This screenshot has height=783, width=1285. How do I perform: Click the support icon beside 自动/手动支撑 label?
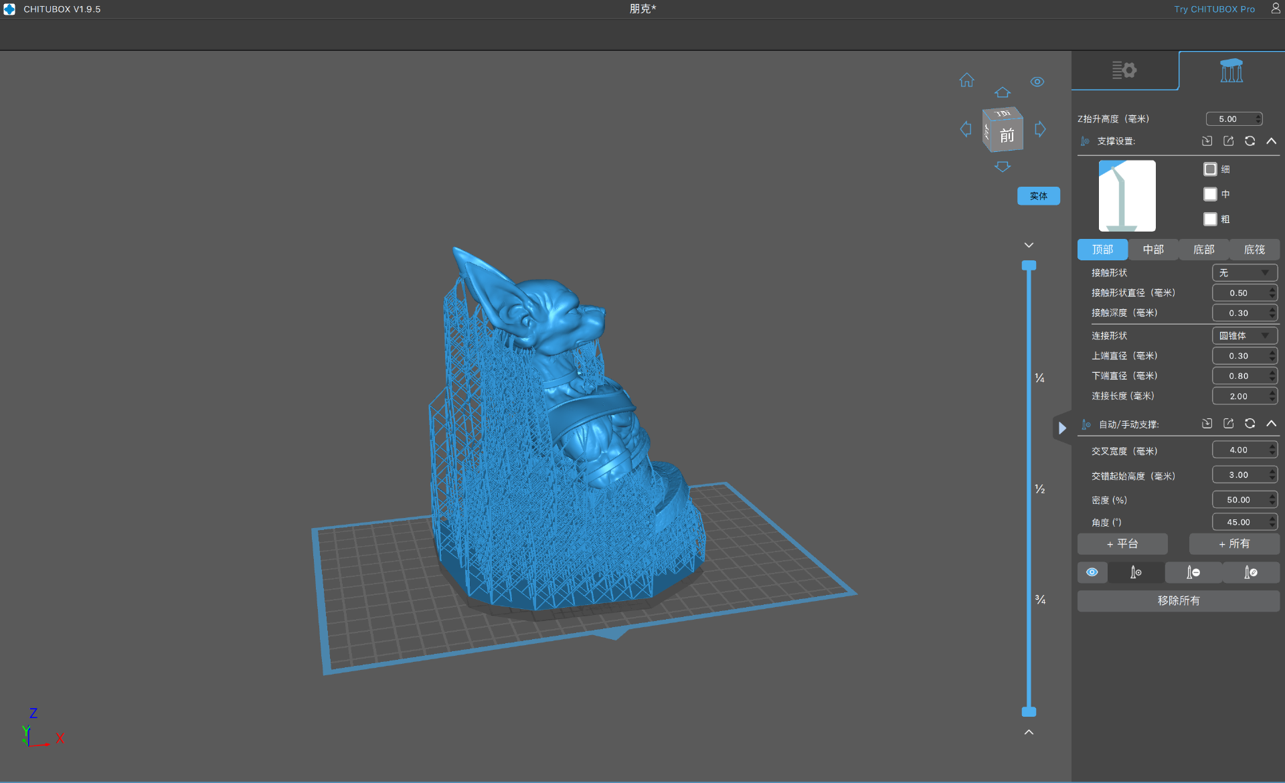coord(1086,424)
